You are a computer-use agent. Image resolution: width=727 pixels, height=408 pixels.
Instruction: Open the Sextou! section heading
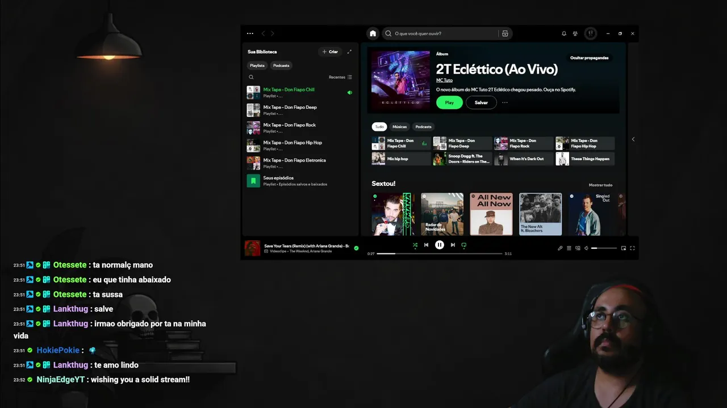click(383, 184)
